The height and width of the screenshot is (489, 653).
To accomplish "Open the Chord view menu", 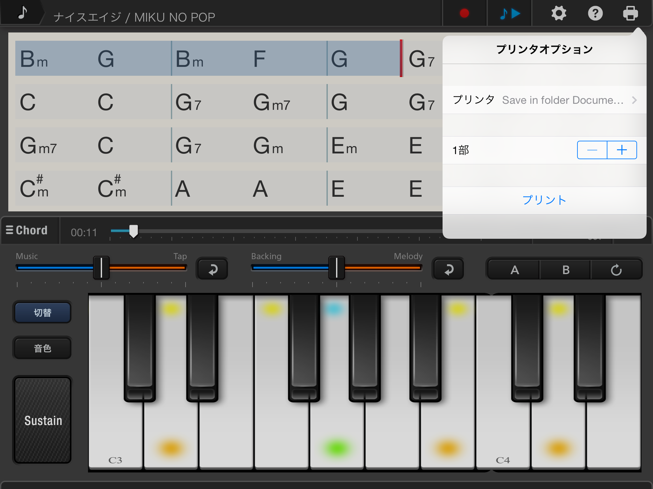I will tap(27, 230).
